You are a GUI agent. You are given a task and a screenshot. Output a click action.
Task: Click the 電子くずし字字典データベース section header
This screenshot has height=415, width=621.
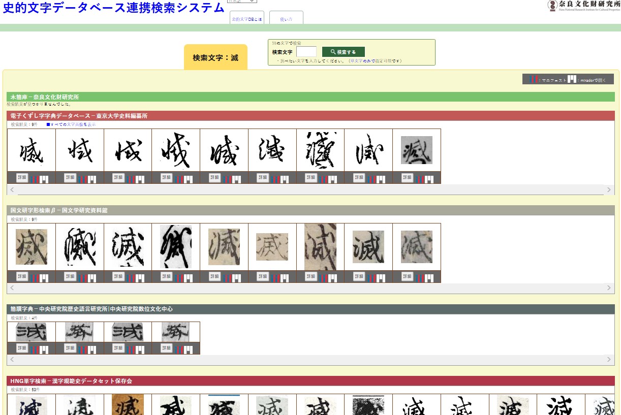point(310,116)
